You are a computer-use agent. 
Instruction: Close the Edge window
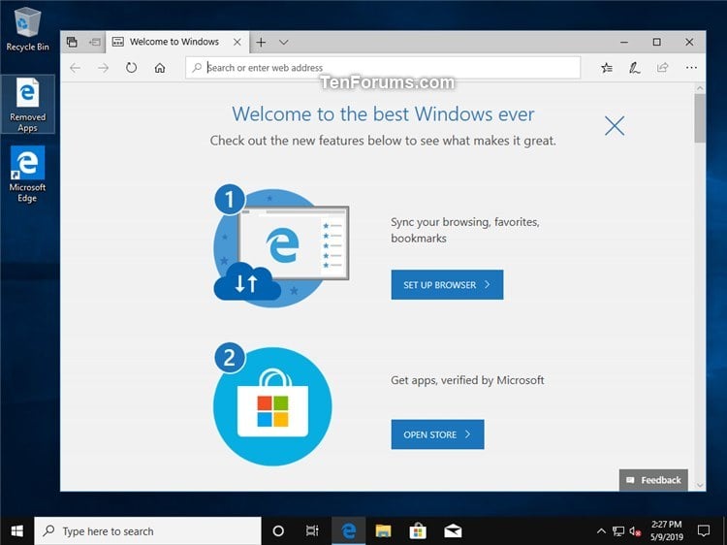(689, 43)
